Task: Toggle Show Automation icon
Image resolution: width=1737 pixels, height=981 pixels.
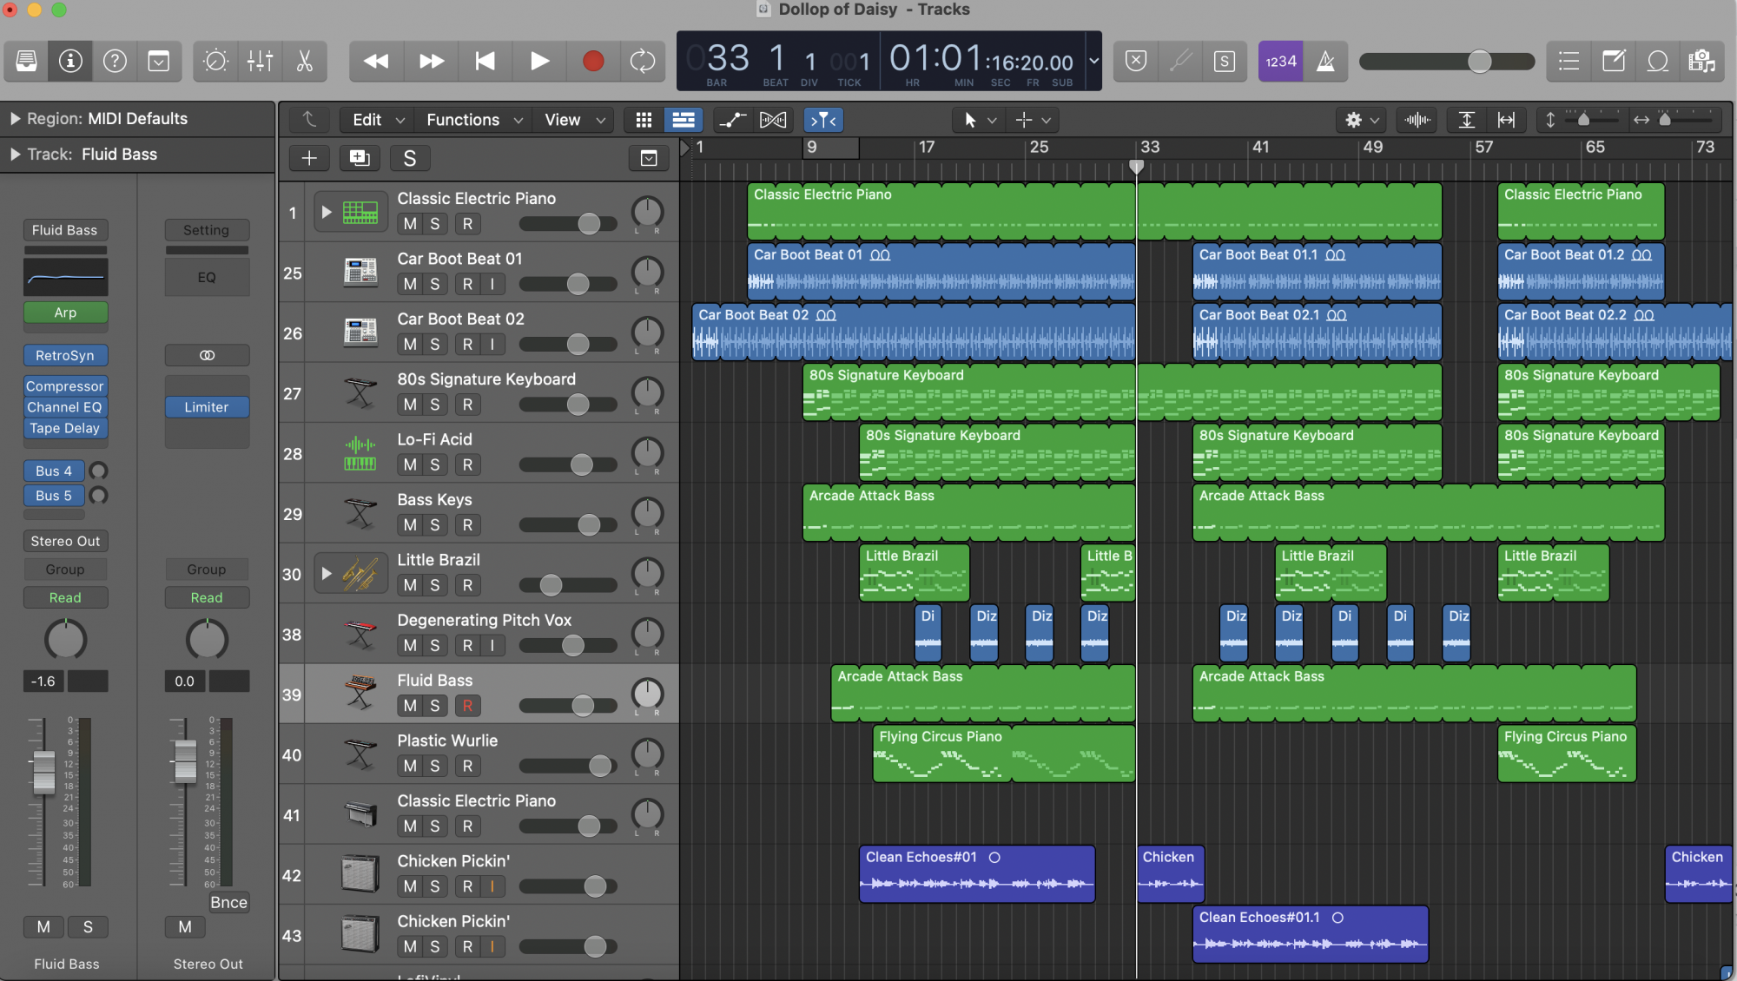Action: point(733,120)
